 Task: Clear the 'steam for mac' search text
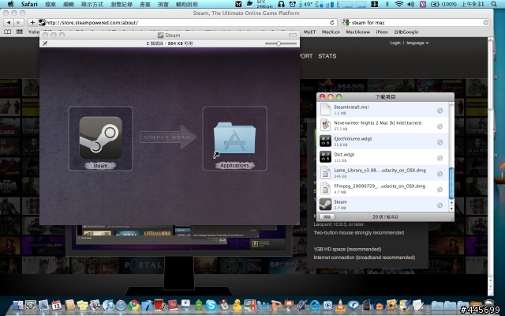tap(486, 23)
